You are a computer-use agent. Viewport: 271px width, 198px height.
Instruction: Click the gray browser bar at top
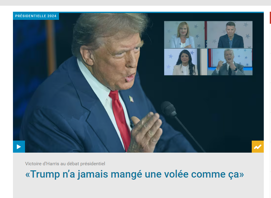pos(135,3)
